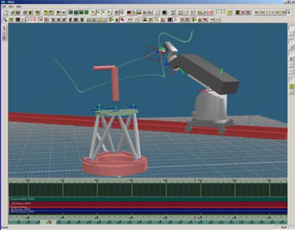Viewport: 295px width, 230px height.
Task: Open the File menu
Action: [x=4, y=6]
